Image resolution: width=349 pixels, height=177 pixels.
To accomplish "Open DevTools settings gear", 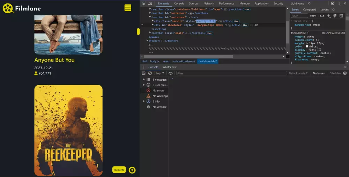I will (x=333, y=3).
